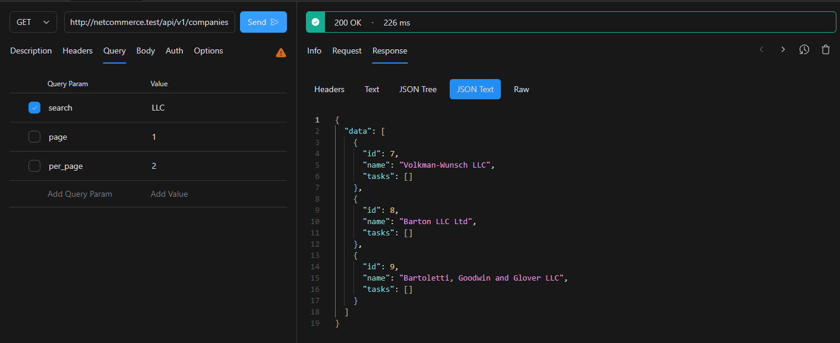Open the GET method dropdown

pyautogui.click(x=33, y=21)
